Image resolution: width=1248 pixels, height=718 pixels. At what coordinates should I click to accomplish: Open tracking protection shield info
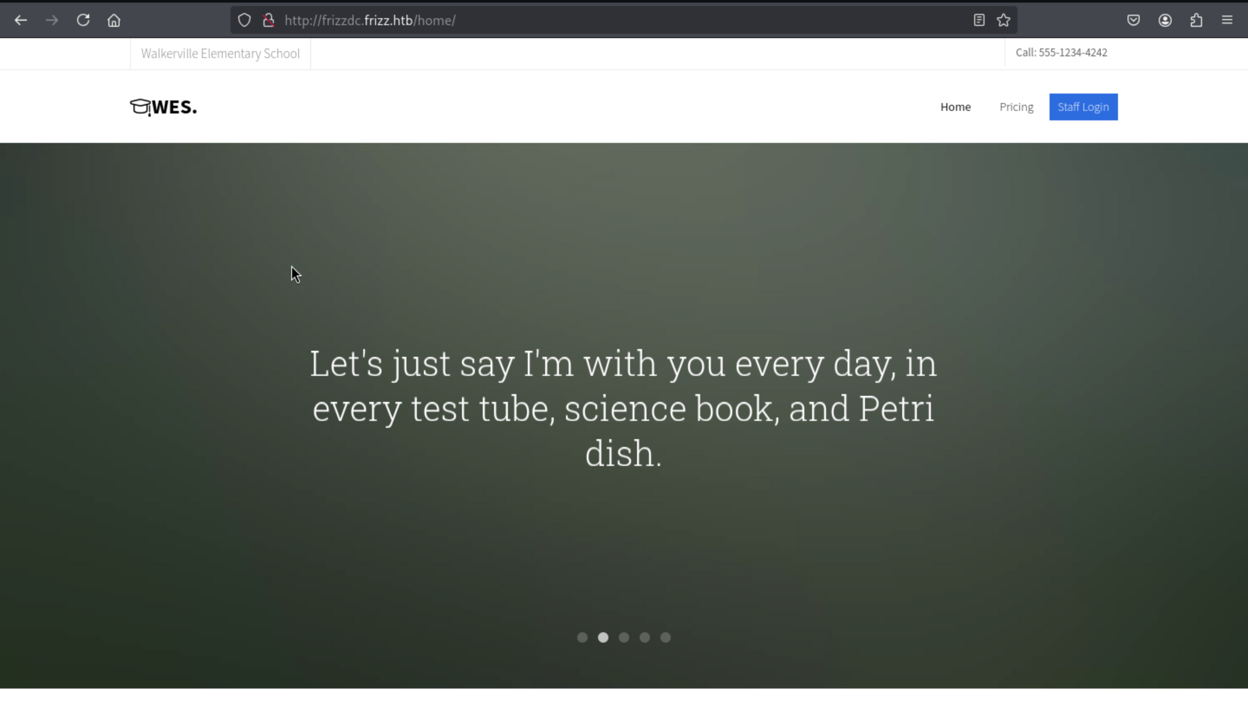(244, 20)
